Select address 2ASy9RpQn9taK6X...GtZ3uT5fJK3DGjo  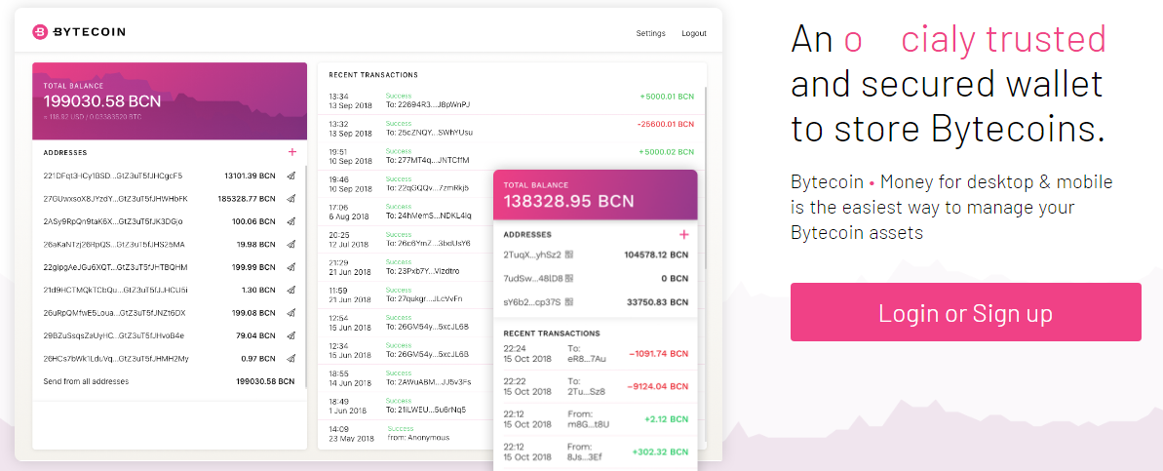[x=113, y=221]
